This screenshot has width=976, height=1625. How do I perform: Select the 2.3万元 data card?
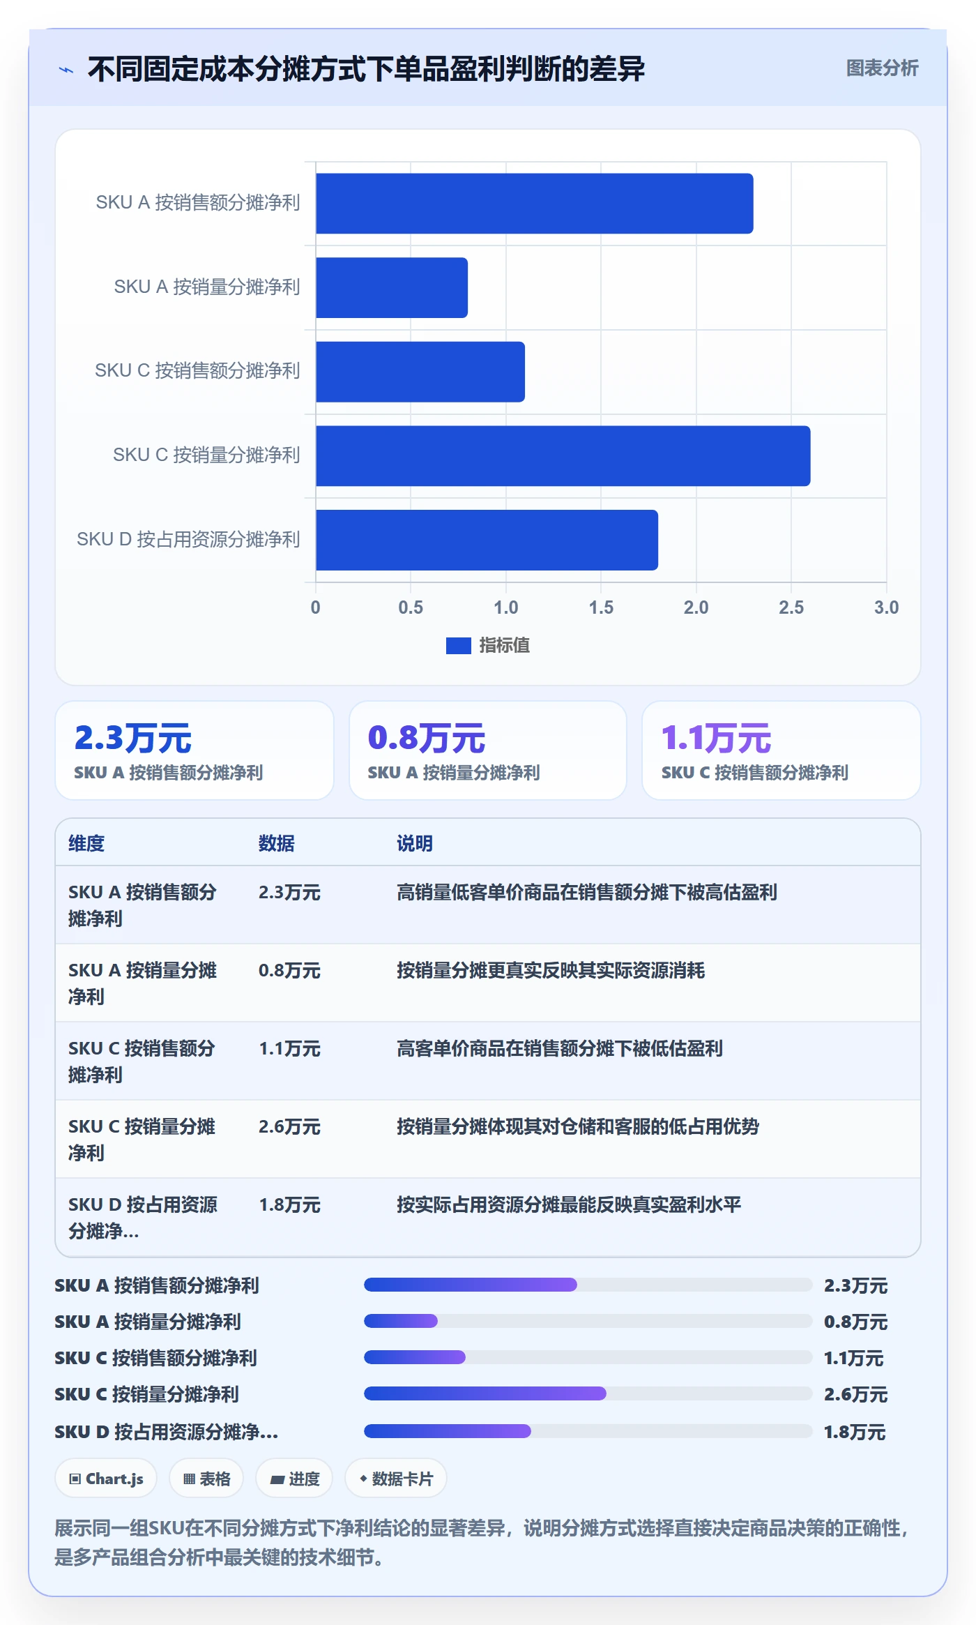(195, 750)
